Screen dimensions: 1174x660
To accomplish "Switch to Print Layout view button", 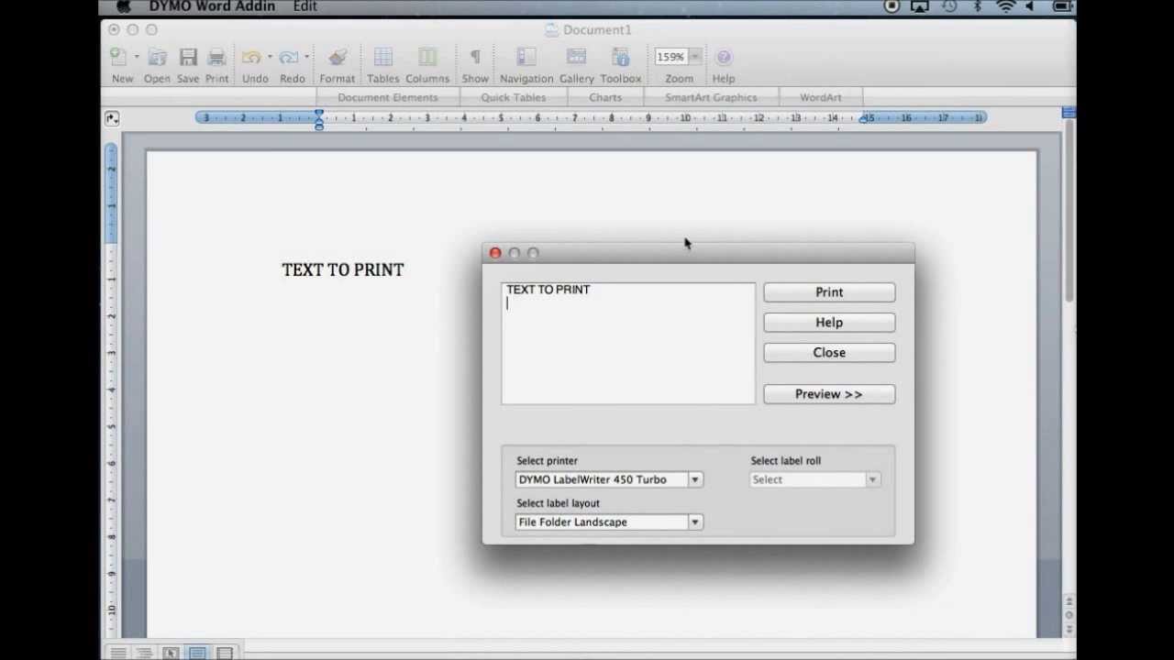I will click(x=197, y=653).
